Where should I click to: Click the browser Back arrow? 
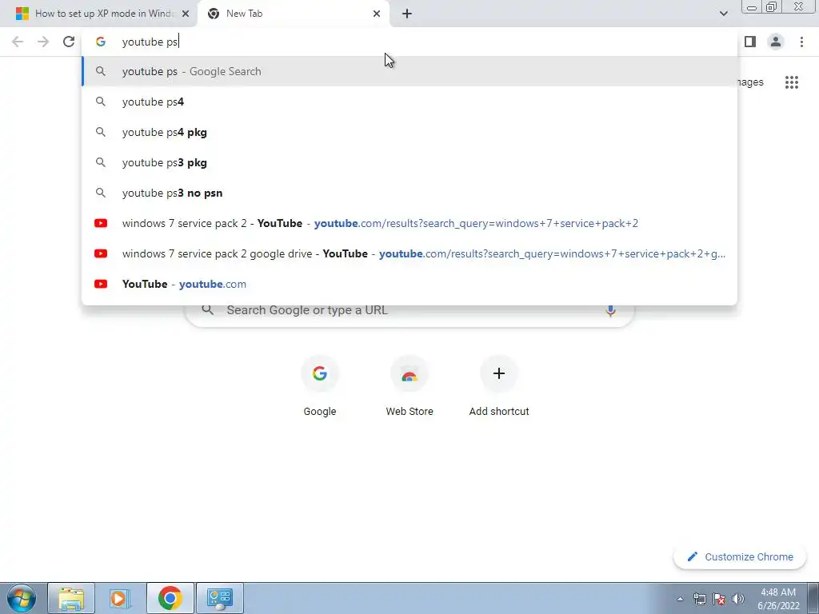tap(18, 42)
